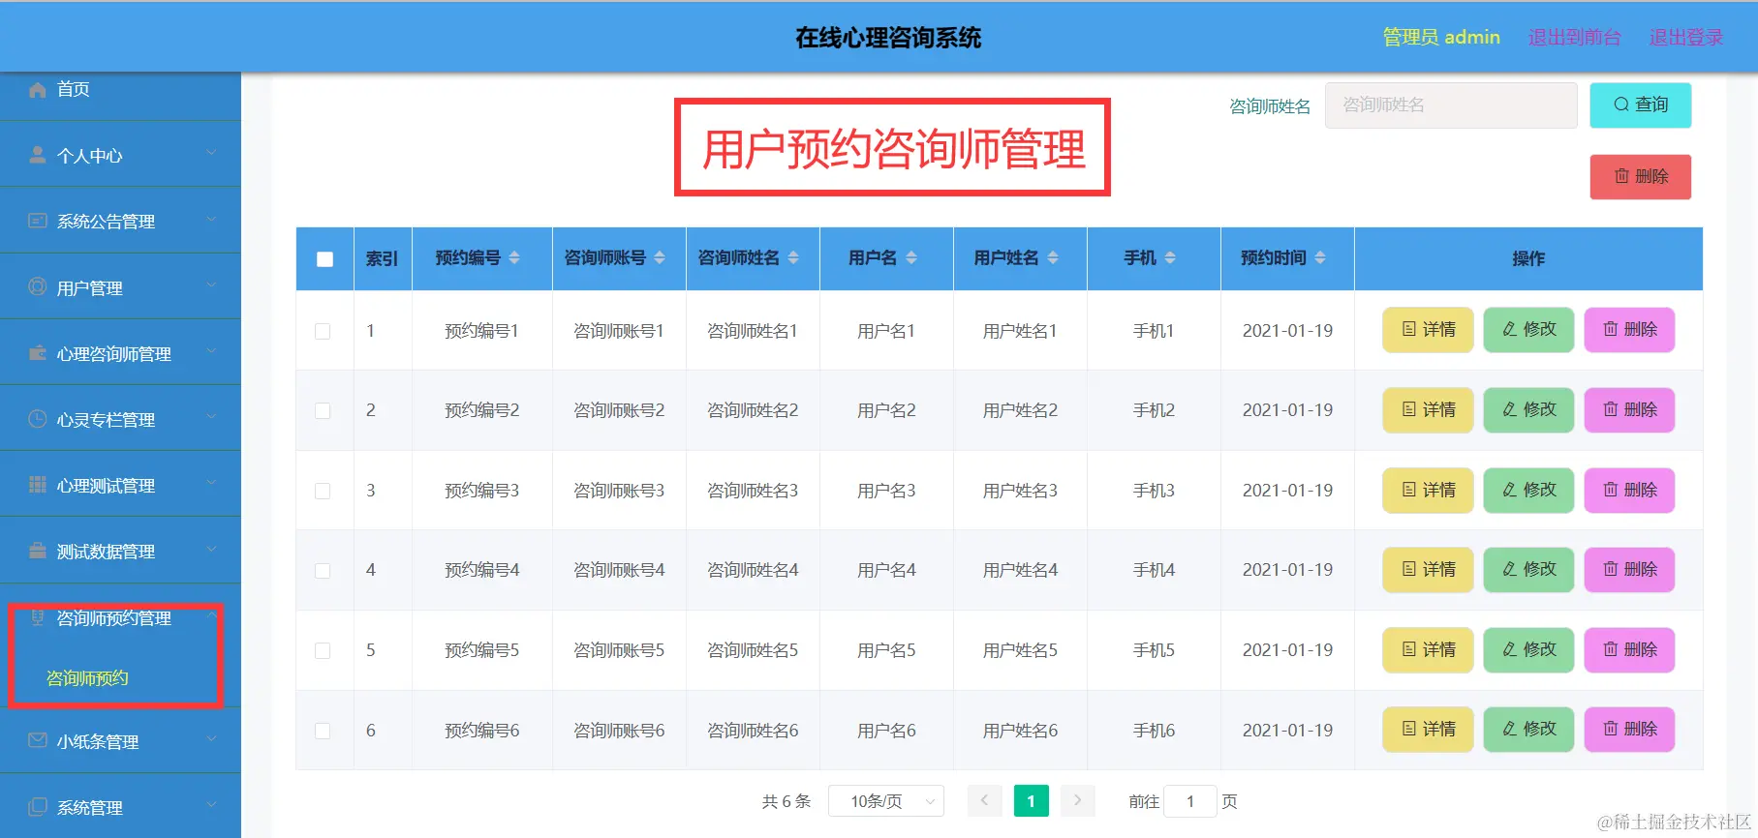
Task: Click the icon beside 测试数据管理
Action: click(38, 550)
